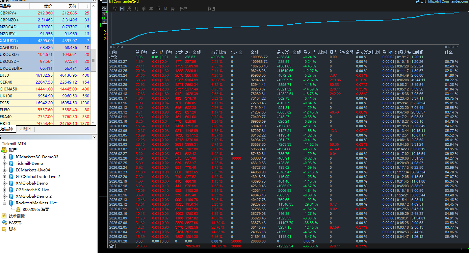Click the server icon beside CGFintechHK-Live

pos(11,190)
